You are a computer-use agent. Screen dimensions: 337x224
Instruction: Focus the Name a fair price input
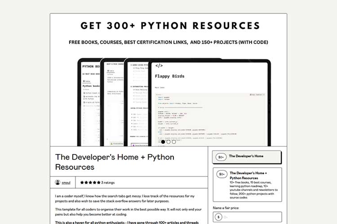tap(252, 217)
